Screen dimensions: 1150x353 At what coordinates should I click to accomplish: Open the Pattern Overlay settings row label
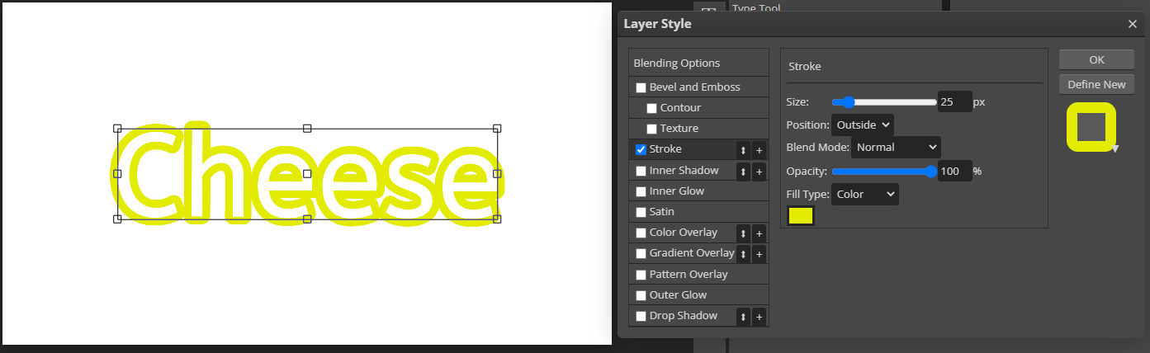pos(689,274)
